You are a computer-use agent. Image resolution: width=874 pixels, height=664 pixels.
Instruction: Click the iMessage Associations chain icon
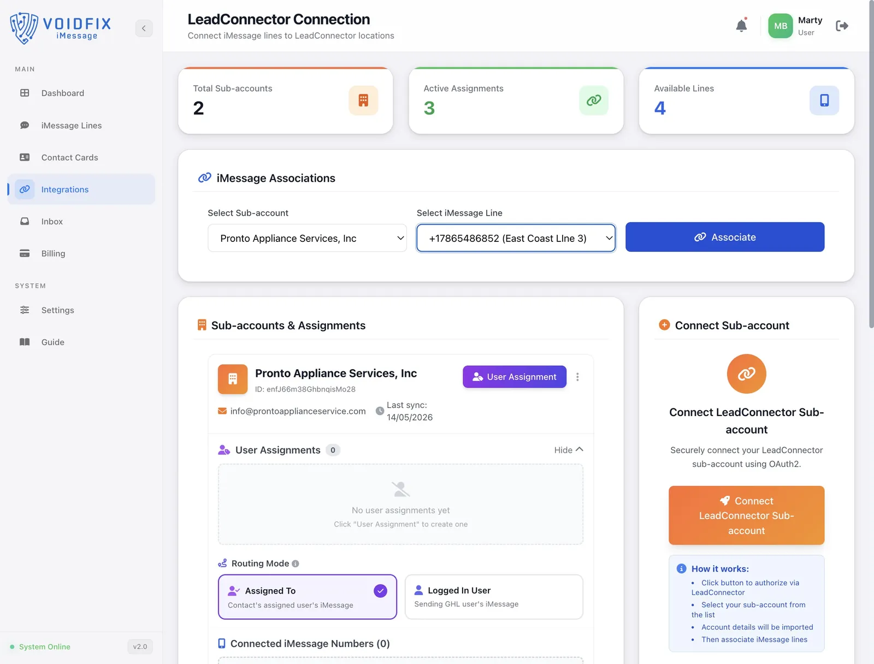coord(205,178)
